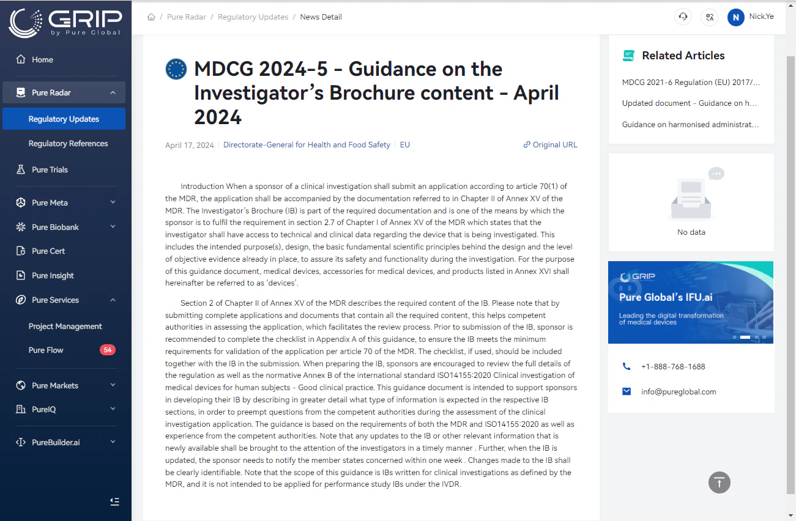The height and width of the screenshot is (521, 796).
Task: Click the Pure Cert icon
Action: tap(21, 251)
